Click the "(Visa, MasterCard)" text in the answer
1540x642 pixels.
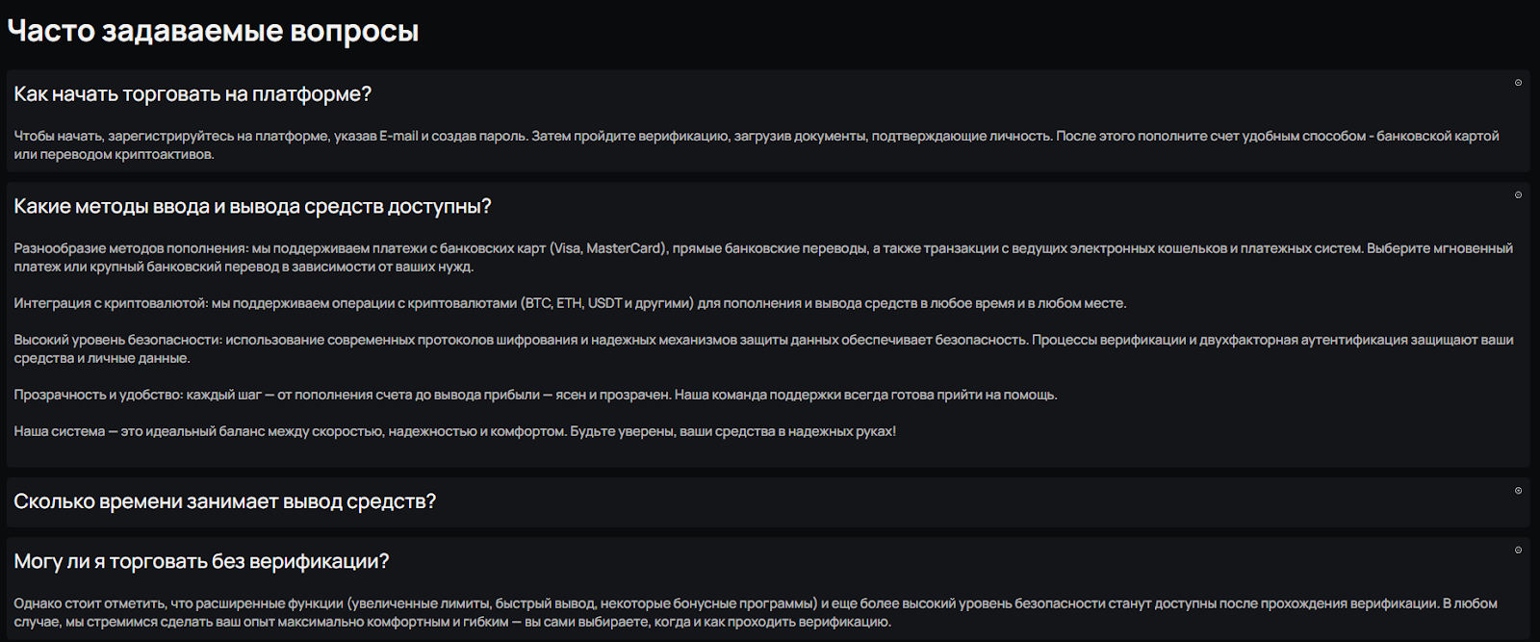click(608, 248)
